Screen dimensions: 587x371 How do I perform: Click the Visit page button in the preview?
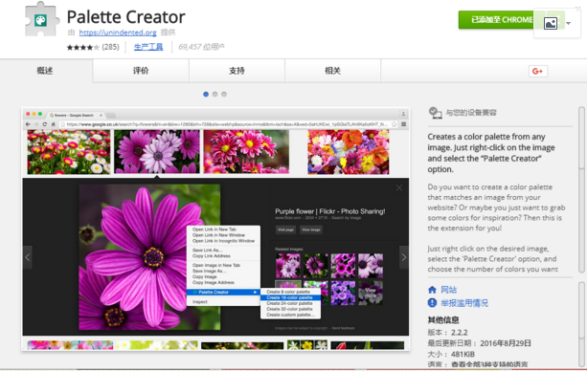pyautogui.click(x=285, y=230)
